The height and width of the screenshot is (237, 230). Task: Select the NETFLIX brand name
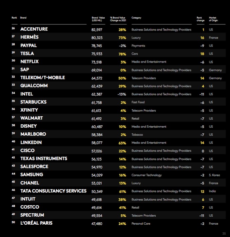[x=29, y=62]
